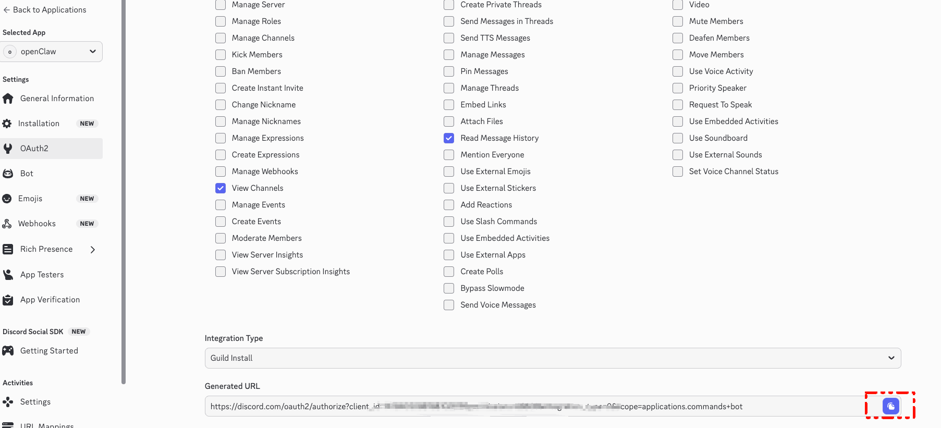The width and height of the screenshot is (941, 428).
Task: Click the App Verification clipboard icon
Action: coord(8,300)
